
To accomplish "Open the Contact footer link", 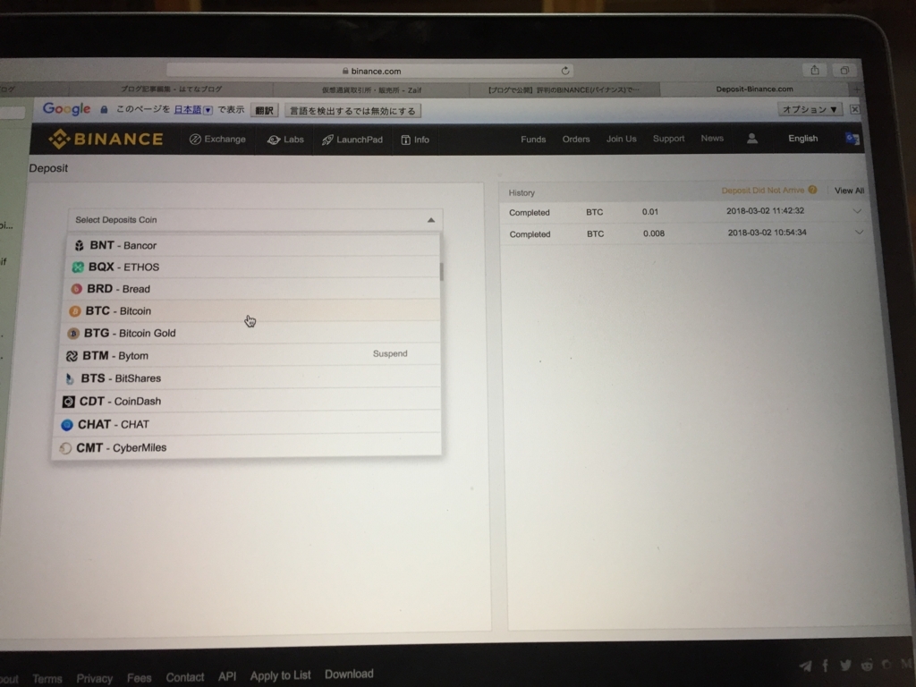I will [x=184, y=677].
